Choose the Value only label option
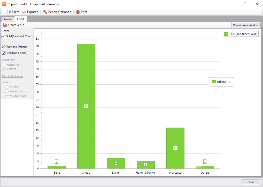Viewport: 263px width, 187px height. point(7,91)
